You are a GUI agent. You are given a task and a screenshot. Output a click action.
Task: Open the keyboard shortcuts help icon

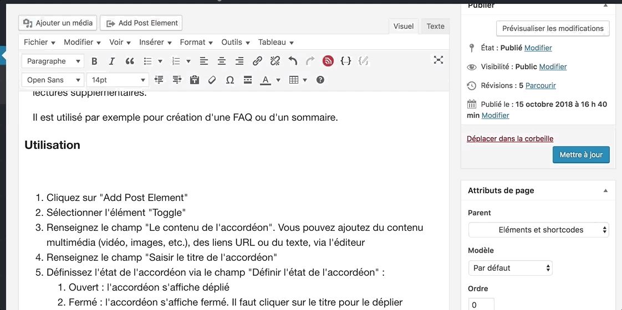click(320, 80)
